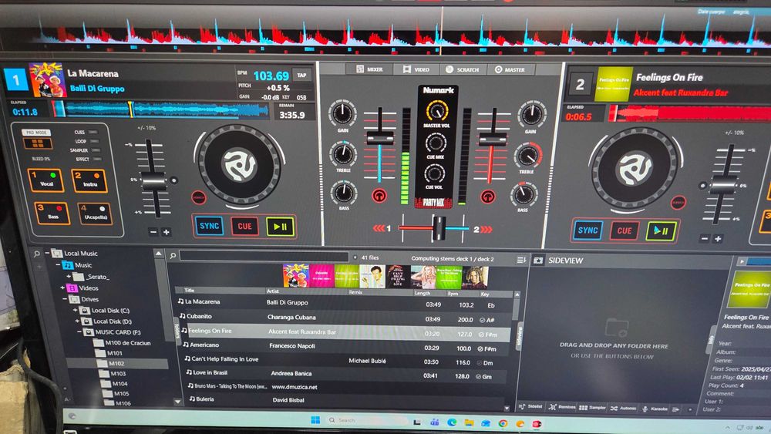This screenshot has width=771, height=434.
Task: Click the left channel BASS knob
Action: coord(344,193)
